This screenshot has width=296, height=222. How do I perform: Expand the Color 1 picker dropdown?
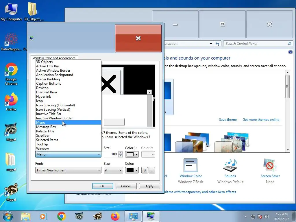pos(136,154)
